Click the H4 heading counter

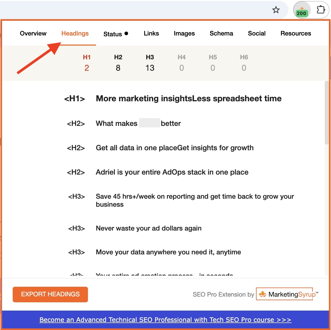181,63
